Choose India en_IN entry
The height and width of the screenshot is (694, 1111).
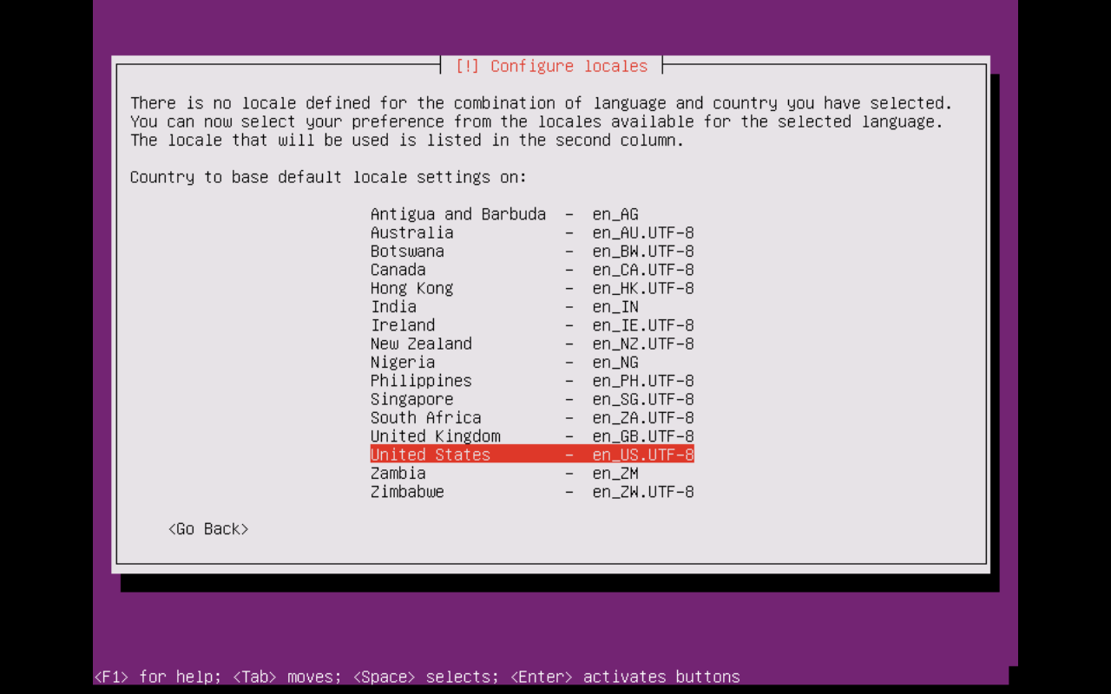pyautogui.click(x=532, y=307)
